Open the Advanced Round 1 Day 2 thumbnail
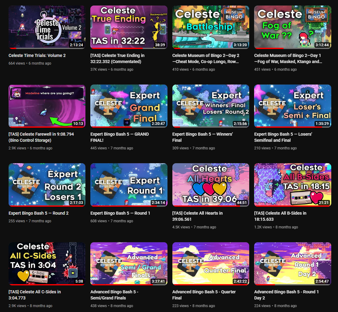The width and height of the screenshot is (338, 312). click(292, 264)
